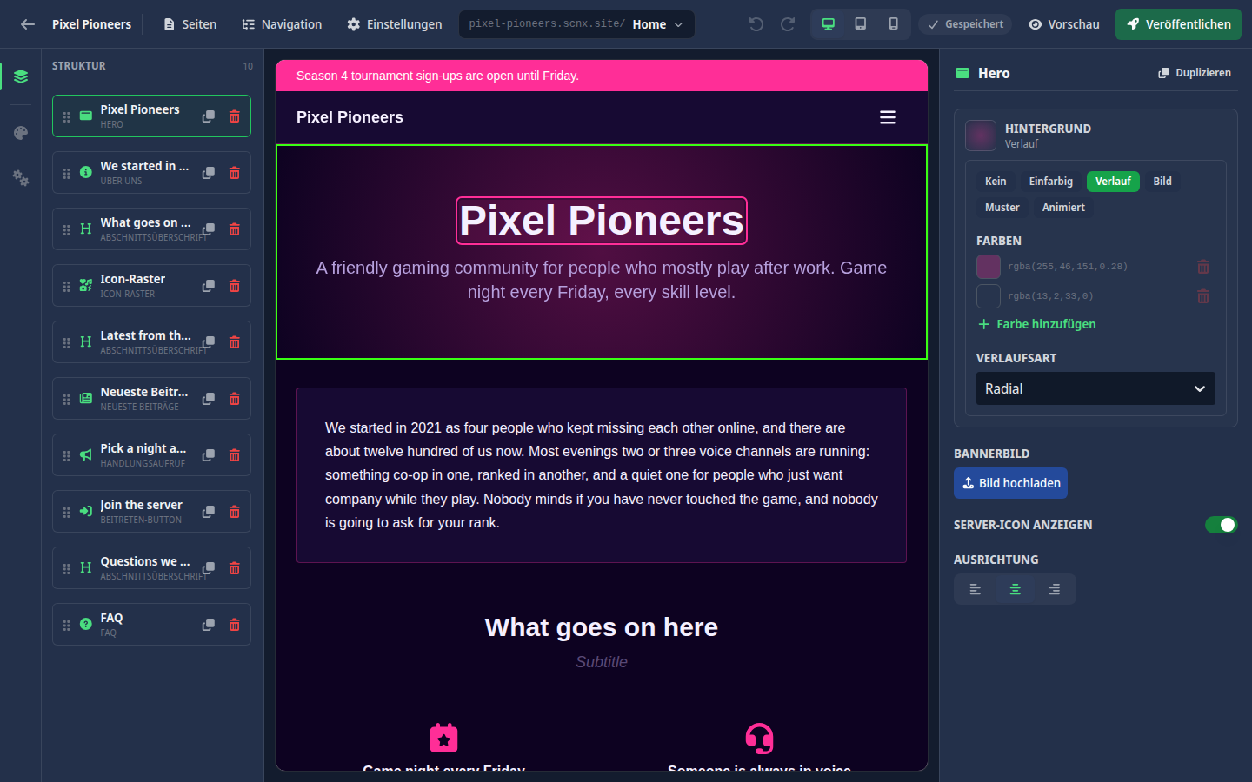Select Muster background type
1252x782 pixels.
[x=1002, y=208]
